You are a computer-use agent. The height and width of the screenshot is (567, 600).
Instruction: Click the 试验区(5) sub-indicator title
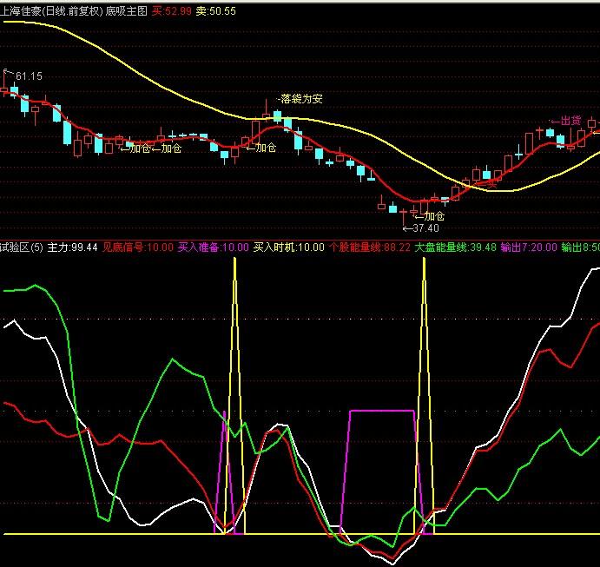(22, 247)
